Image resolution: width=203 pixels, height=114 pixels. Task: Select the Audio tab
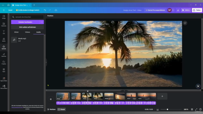[x=38, y=32]
